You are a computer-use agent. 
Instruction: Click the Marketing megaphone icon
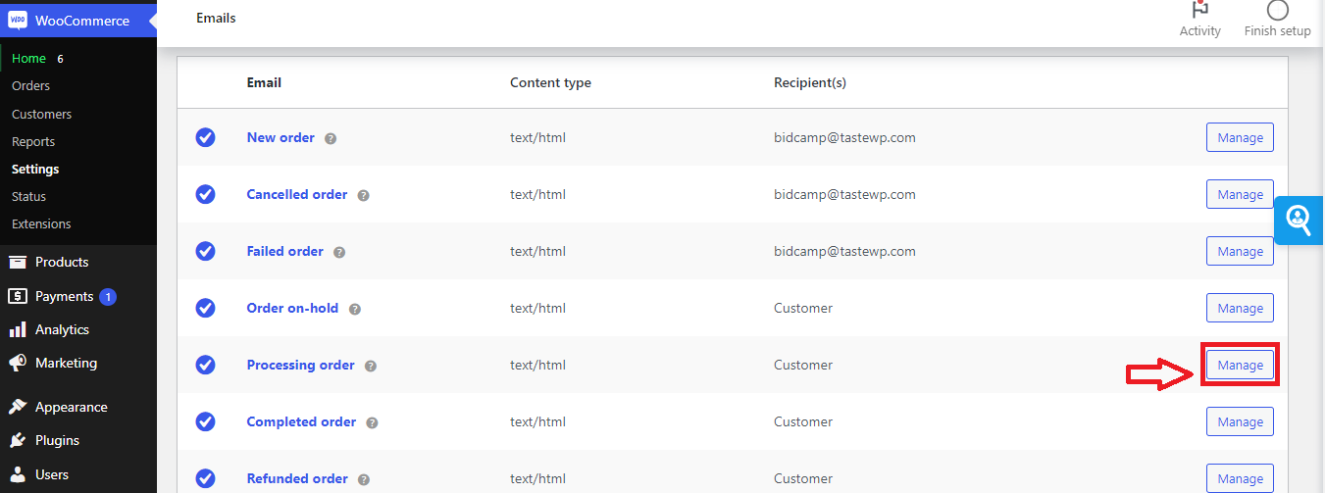click(18, 363)
